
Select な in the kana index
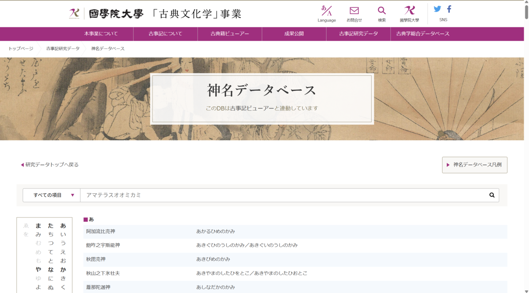(51, 270)
